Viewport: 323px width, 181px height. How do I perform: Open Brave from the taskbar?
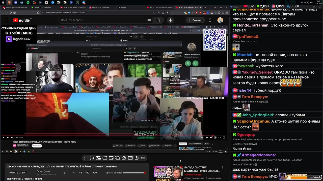9,2
